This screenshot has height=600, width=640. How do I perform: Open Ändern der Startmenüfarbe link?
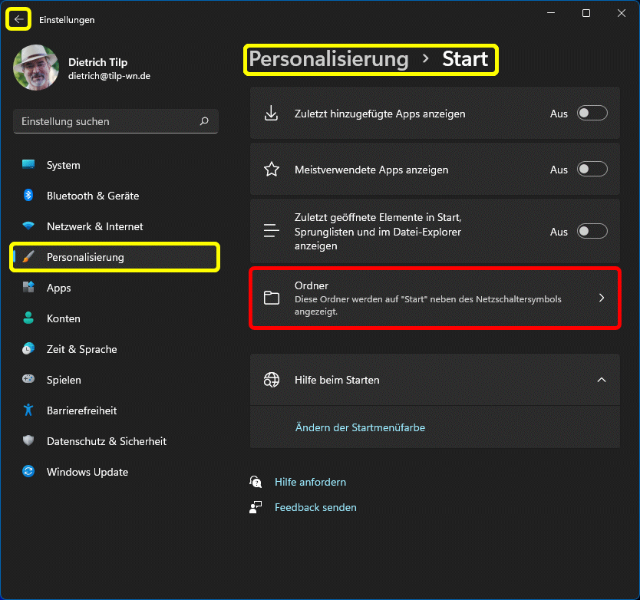360,427
